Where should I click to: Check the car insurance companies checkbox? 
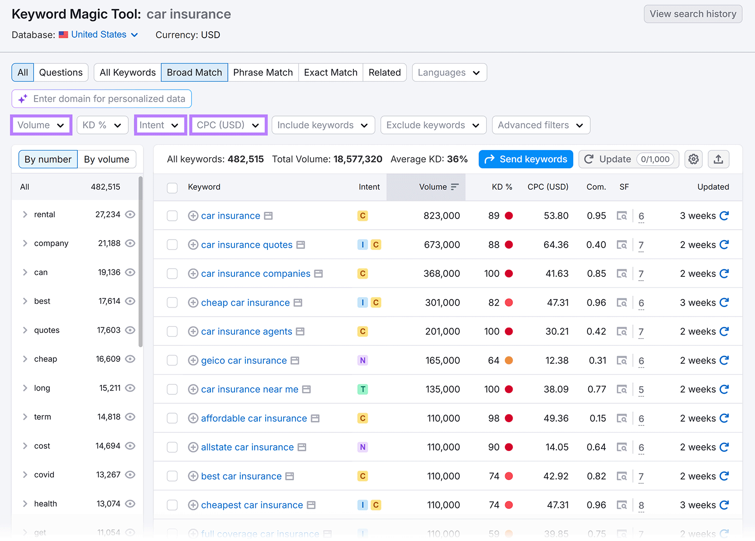point(172,274)
